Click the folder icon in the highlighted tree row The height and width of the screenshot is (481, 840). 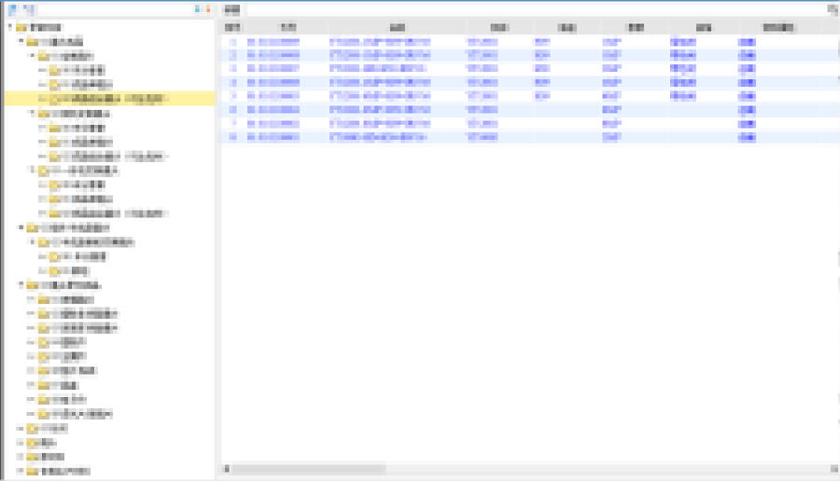click(x=55, y=99)
